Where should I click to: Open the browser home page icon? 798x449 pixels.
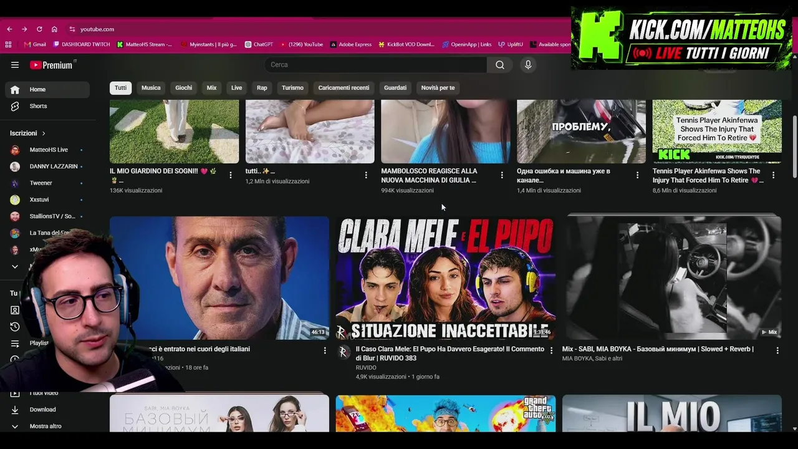click(x=54, y=29)
